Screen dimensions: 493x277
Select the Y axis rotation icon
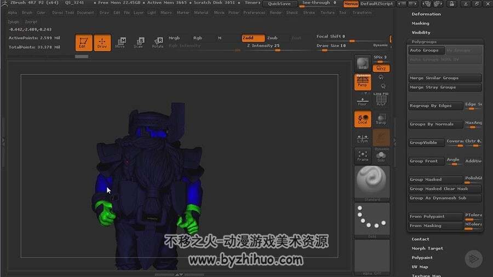tap(381, 77)
